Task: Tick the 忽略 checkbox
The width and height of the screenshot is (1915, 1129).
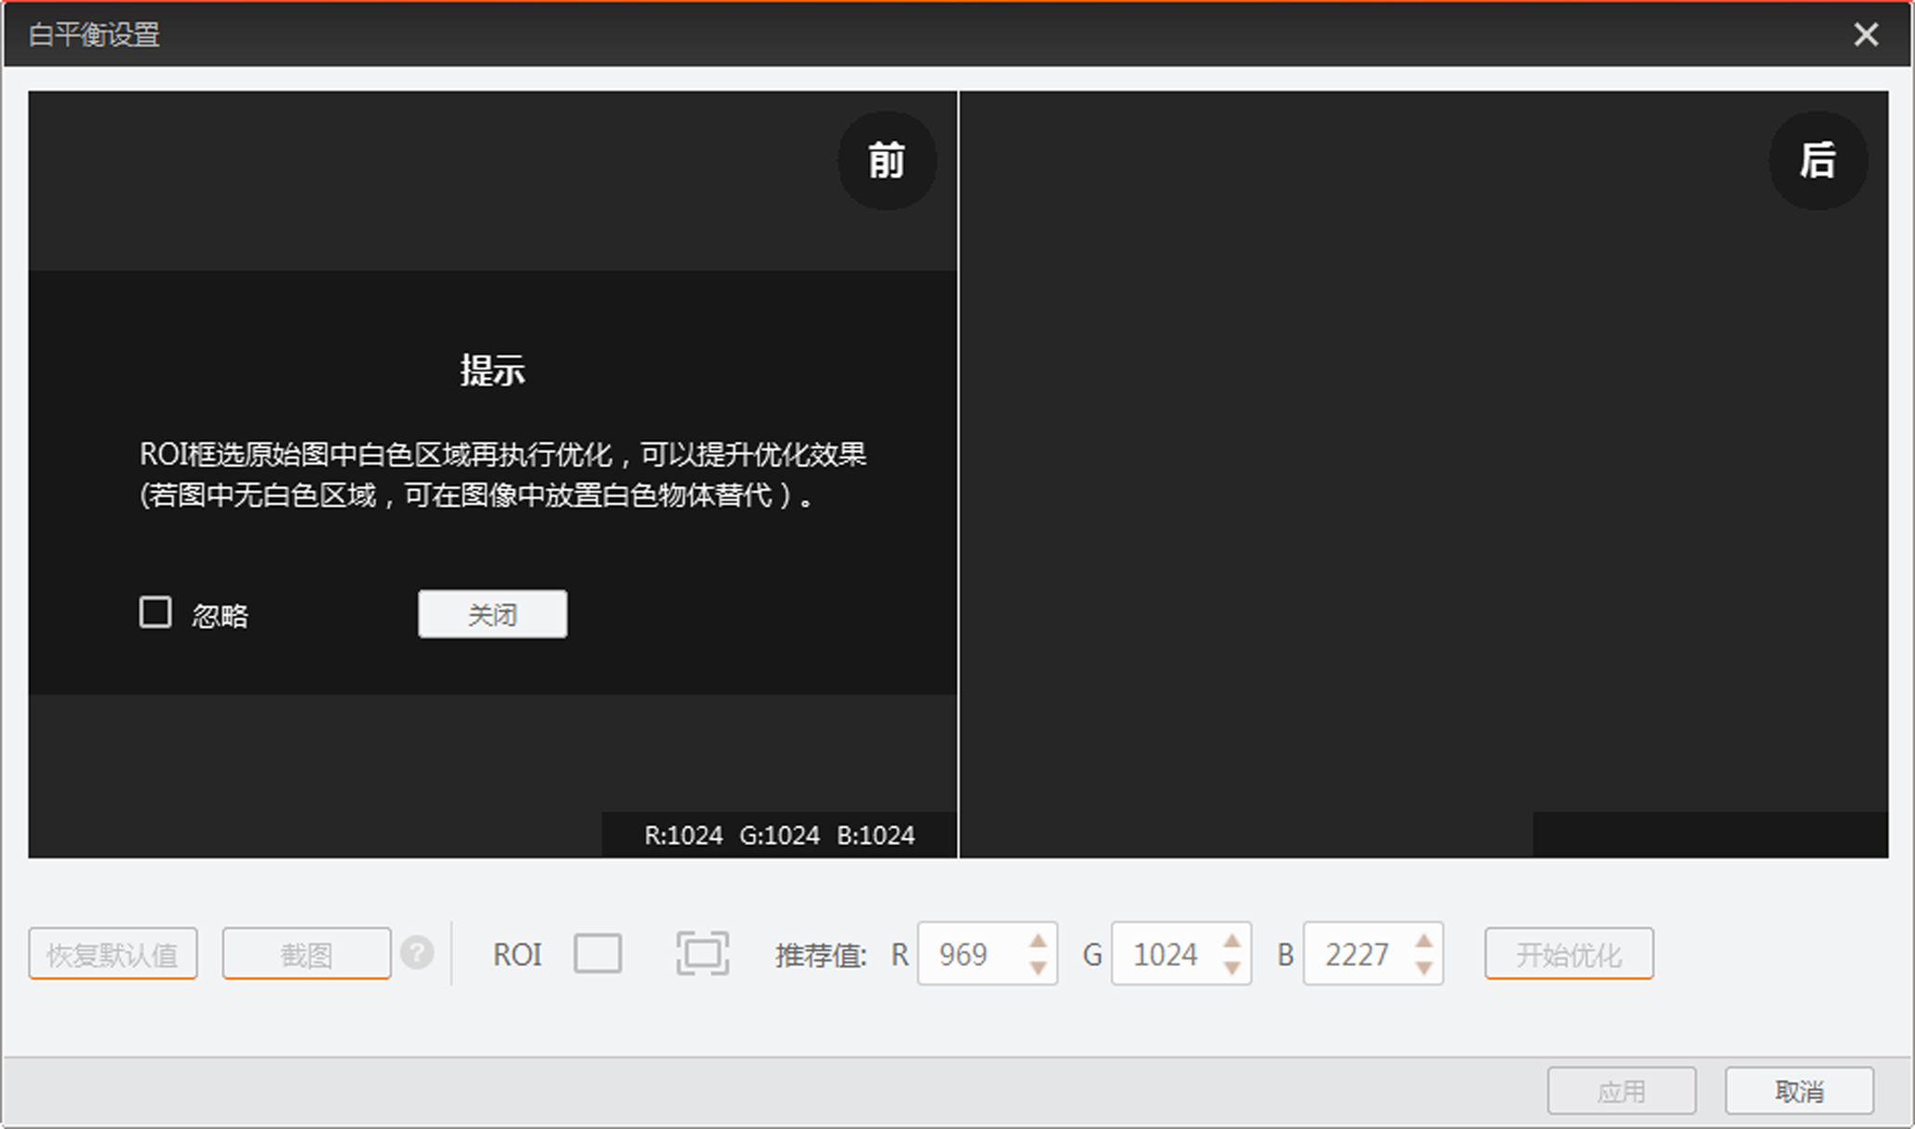Action: point(156,612)
